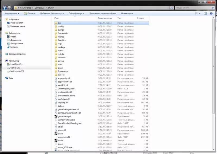
Task: Select the steam.dll file icon
Action: [x=56, y=130]
